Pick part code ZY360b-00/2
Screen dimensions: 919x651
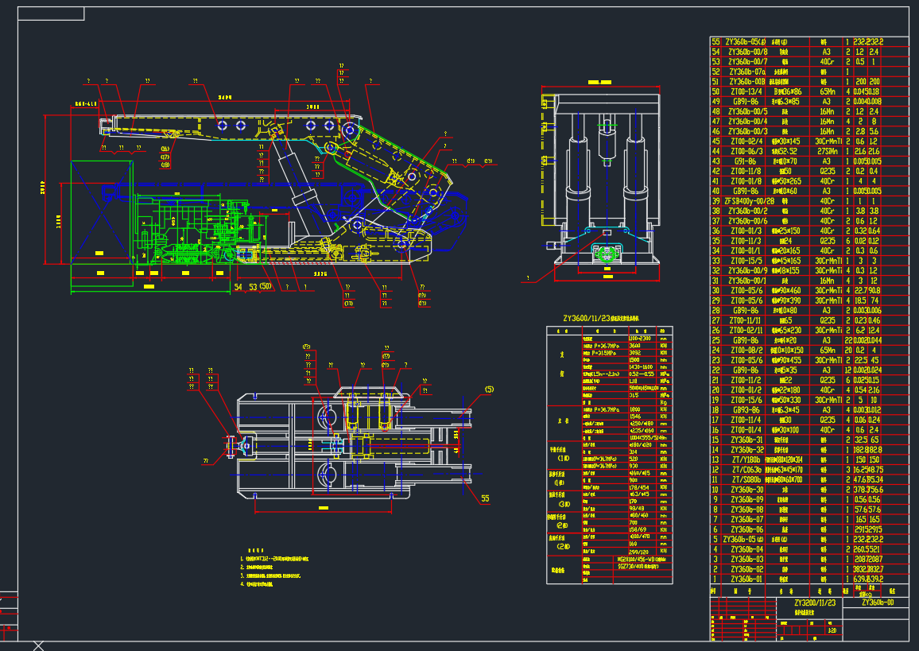click(x=747, y=211)
